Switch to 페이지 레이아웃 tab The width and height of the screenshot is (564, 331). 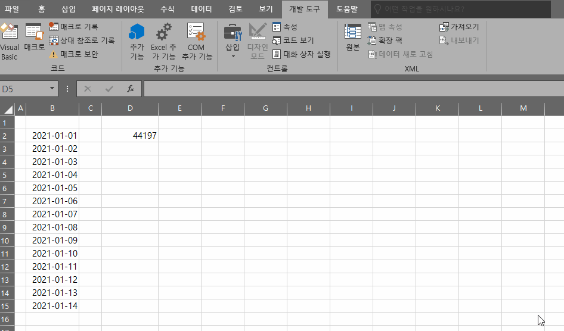click(117, 9)
